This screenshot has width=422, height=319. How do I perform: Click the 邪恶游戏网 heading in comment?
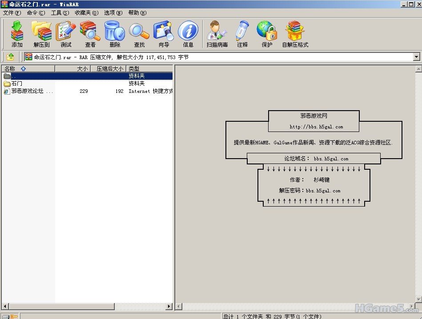pos(314,116)
